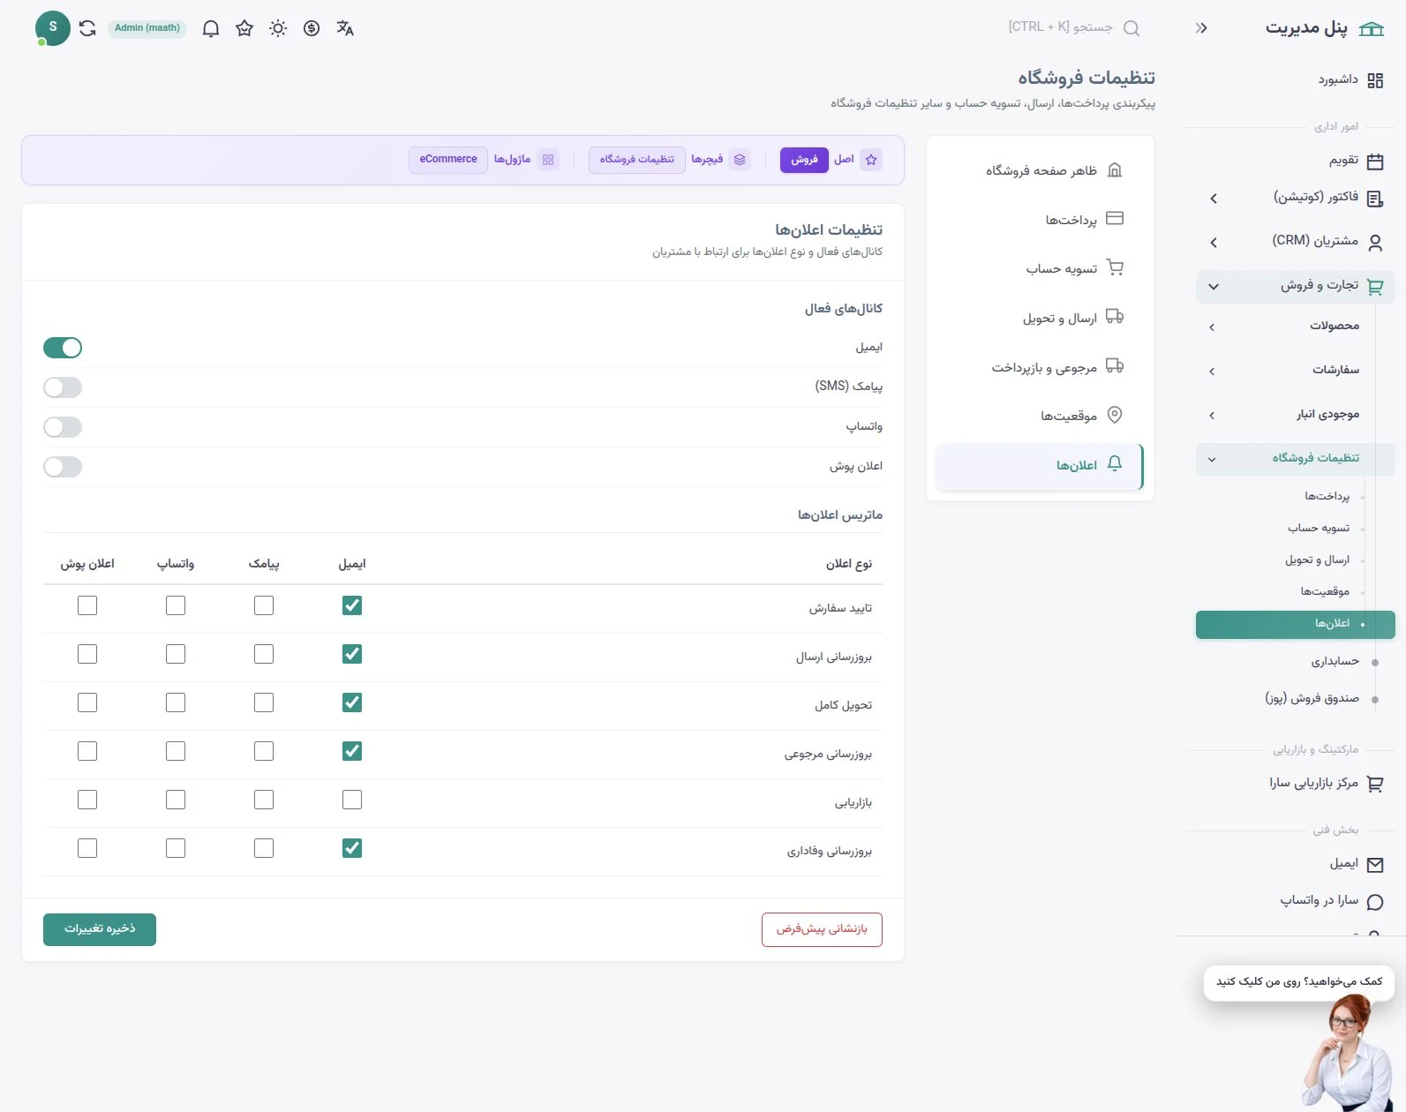Image resolution: width=1406 pixels, height=1112 pixels.
Task: Click the ماژول‌ها grid icon in breadcrumb
Action: (x=548, y=160)
